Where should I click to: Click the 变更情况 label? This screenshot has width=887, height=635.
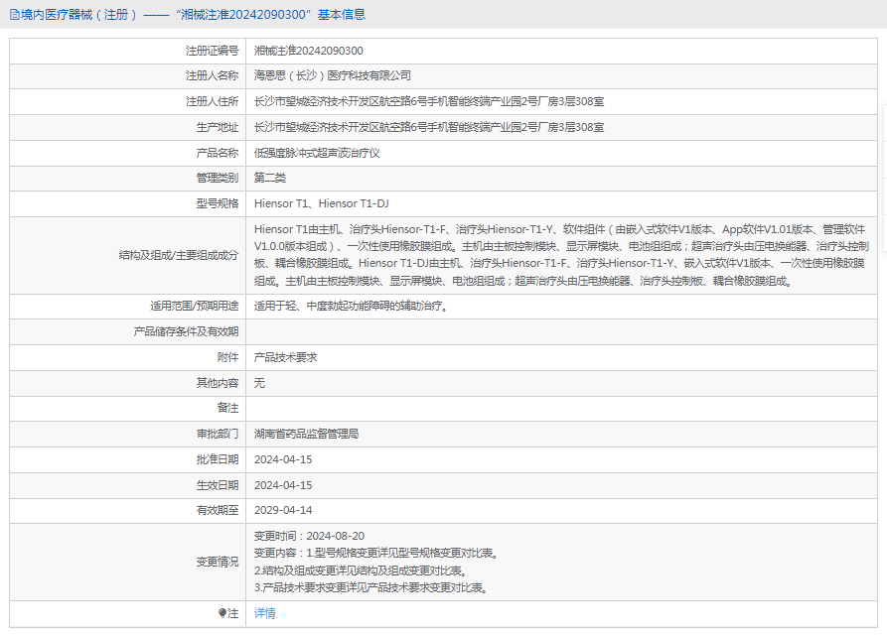[218, 563]
